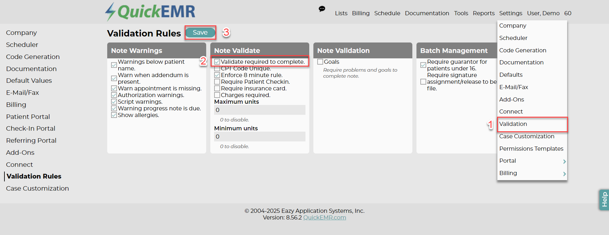Toggle Authorization warnings checkbox

[x=114, y=95]
